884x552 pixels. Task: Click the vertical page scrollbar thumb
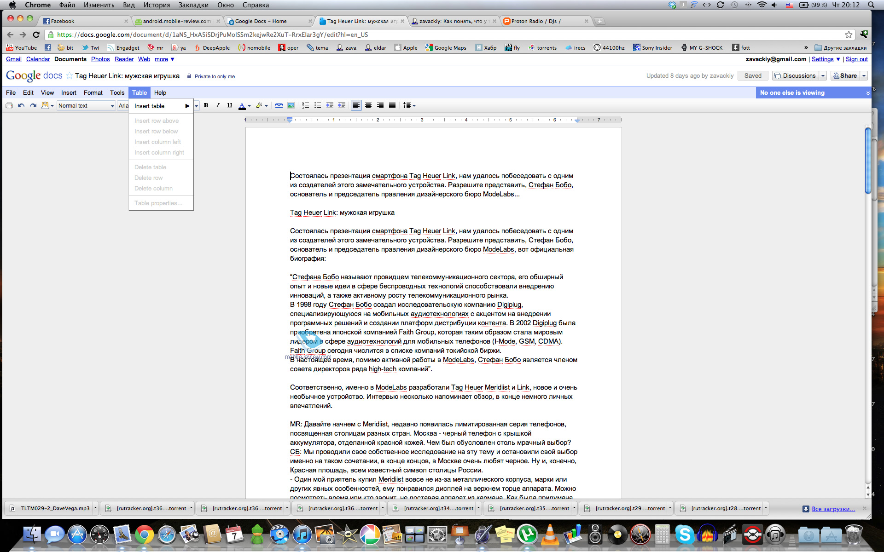[x=868, y=161]
